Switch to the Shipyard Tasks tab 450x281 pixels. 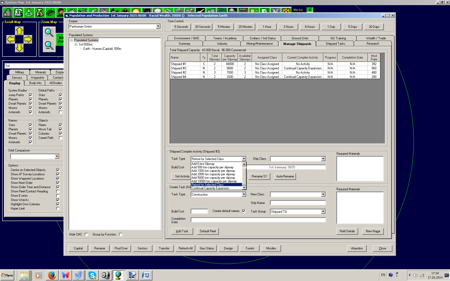[335, 44]
